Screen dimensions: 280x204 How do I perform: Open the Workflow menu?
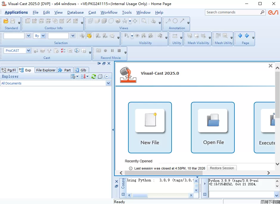click(109, 12)
